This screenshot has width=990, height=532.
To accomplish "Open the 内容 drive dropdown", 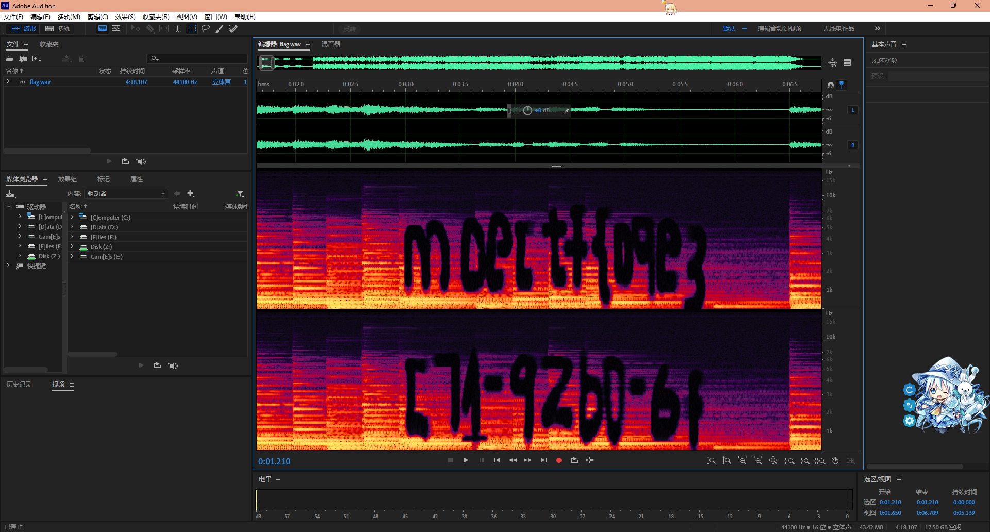I will [126, 194].
